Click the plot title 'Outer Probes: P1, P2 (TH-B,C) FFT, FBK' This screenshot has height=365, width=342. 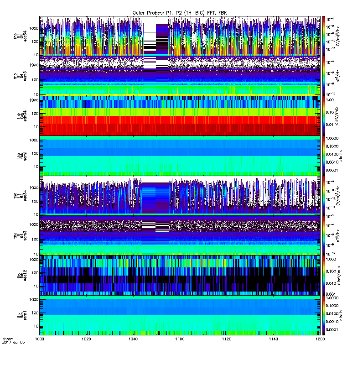click(180, 13)
